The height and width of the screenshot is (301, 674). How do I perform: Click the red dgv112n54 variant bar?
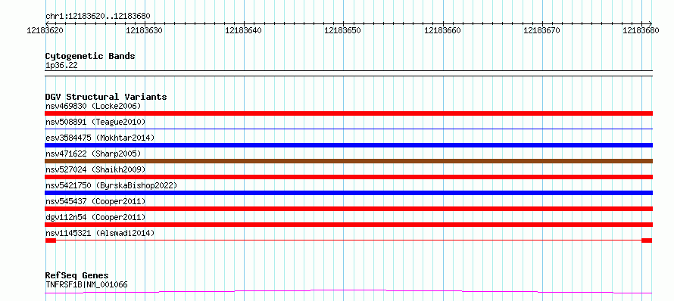pyautogui.click(x=348, y=225)
